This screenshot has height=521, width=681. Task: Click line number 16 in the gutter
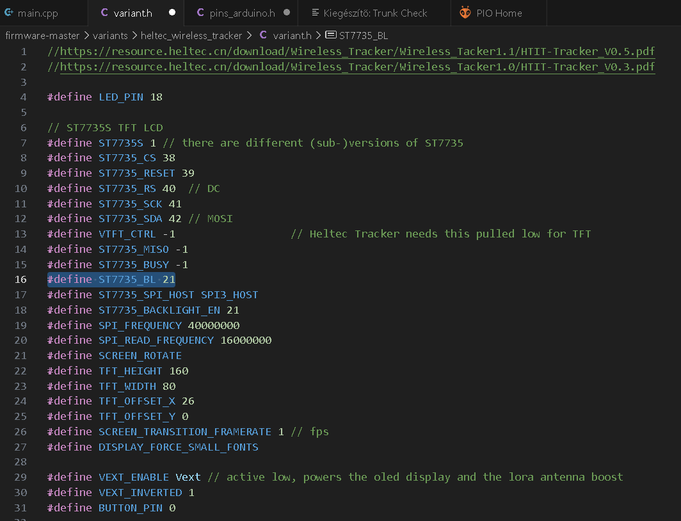[x=20, y=279]
